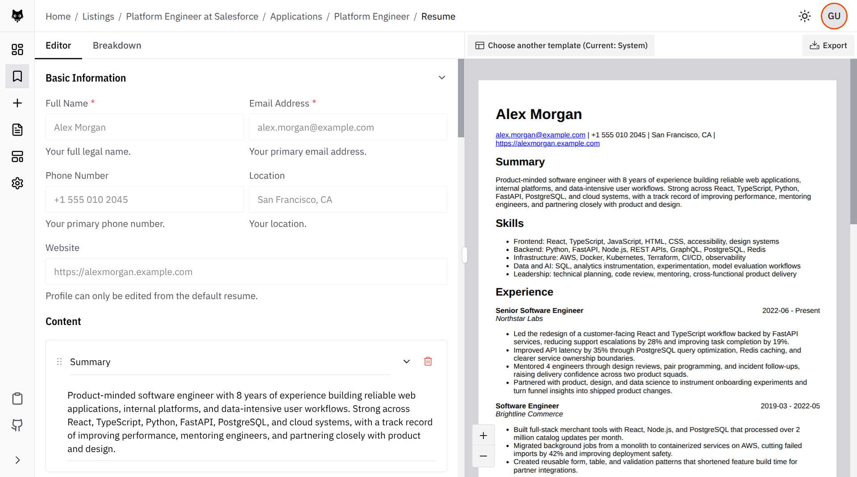The width and height of the screenshot is (857, 477).
Task: Go to Listings breadcrumb
Action: (x=98, y=16)
